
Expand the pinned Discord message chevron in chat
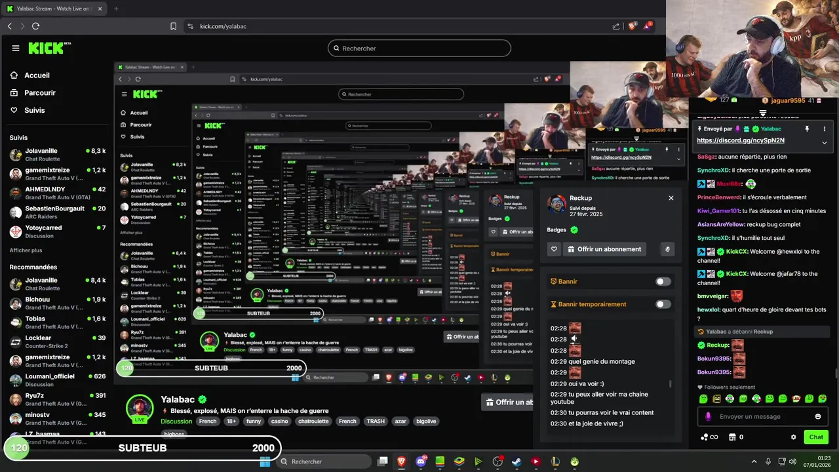coord(825,142)
